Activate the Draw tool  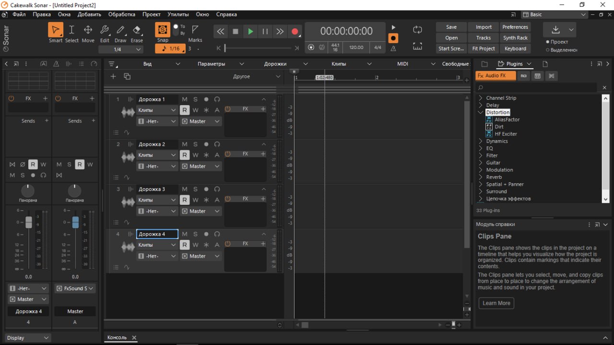(x=120, y=30)
